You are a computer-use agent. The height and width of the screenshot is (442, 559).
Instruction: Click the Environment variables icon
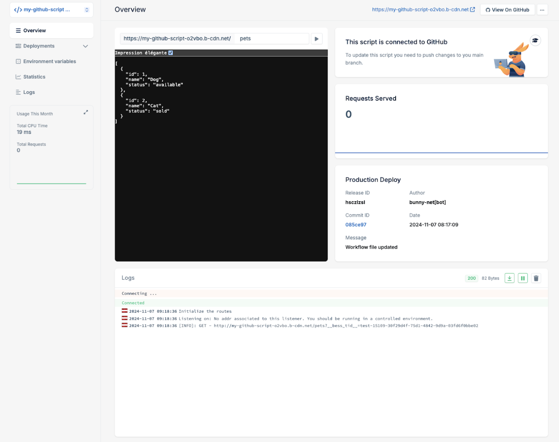[18, 61]
